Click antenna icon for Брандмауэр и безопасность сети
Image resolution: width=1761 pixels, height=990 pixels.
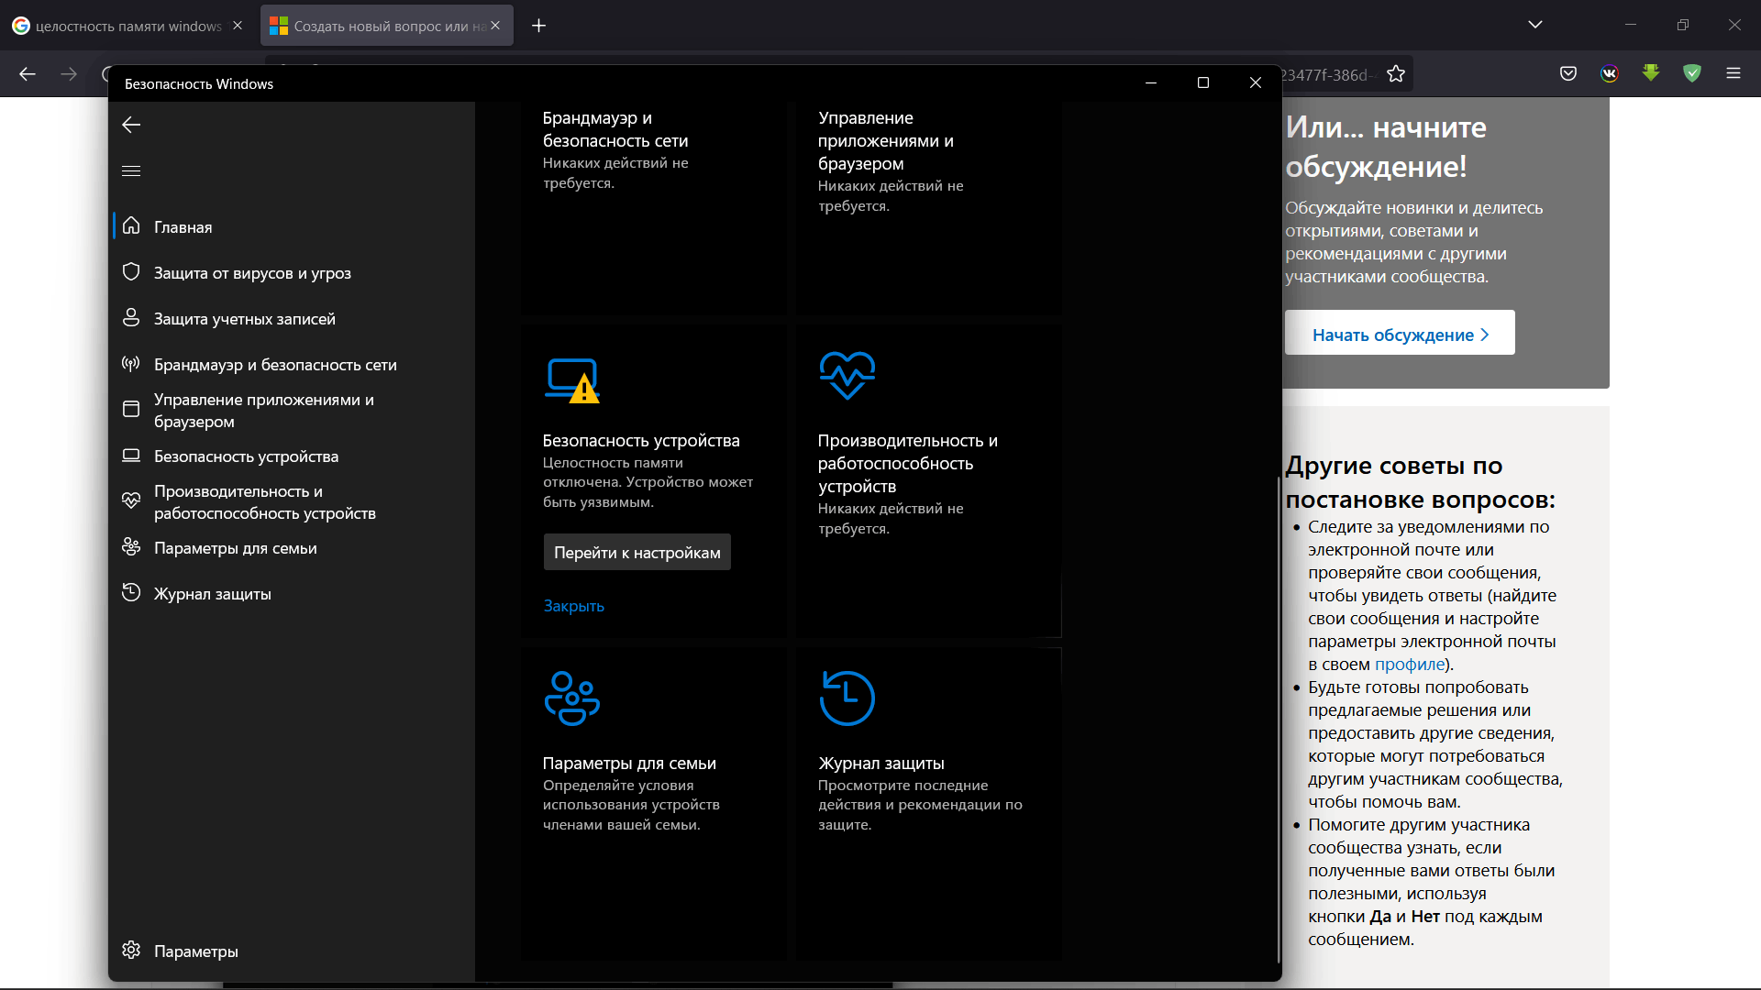(131, 364)
